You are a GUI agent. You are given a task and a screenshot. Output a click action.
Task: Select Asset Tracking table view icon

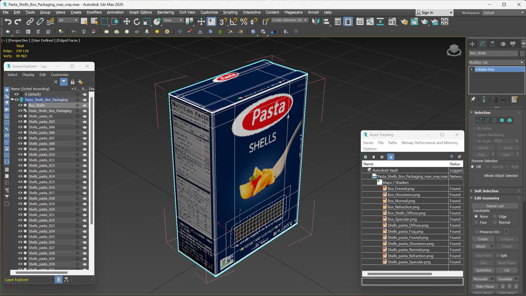391,157
